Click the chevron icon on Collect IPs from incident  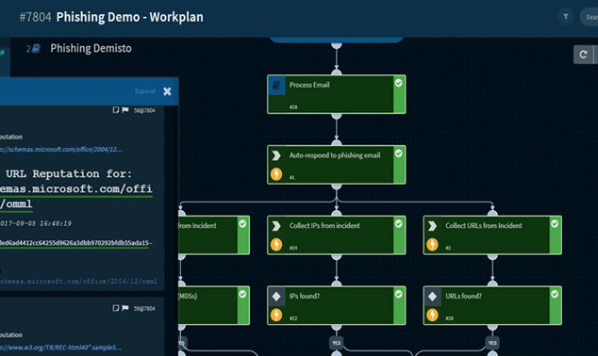[x=276, y=226]
